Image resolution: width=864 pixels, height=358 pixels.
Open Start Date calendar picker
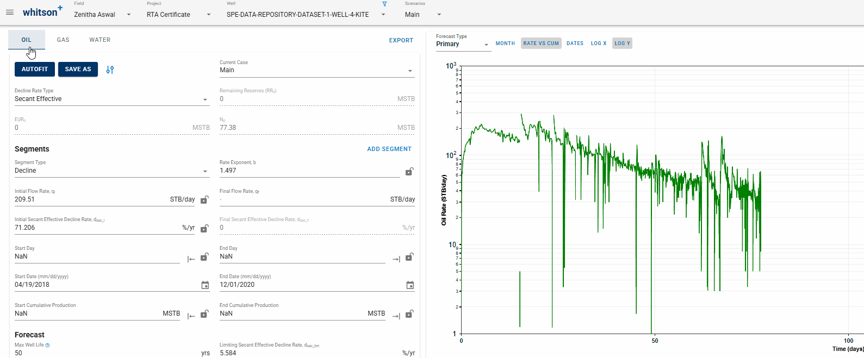point(205,285)
